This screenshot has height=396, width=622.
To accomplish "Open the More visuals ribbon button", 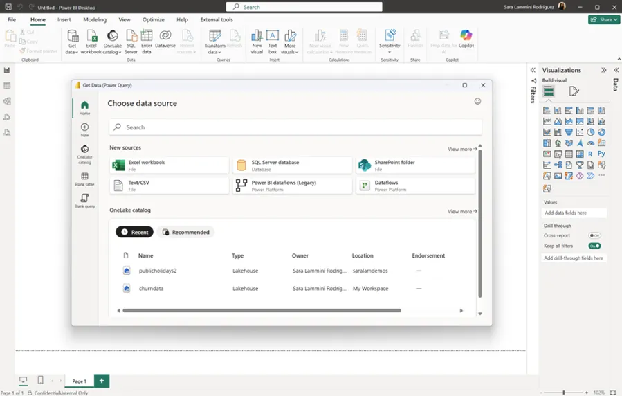I will tap(290, 42).
